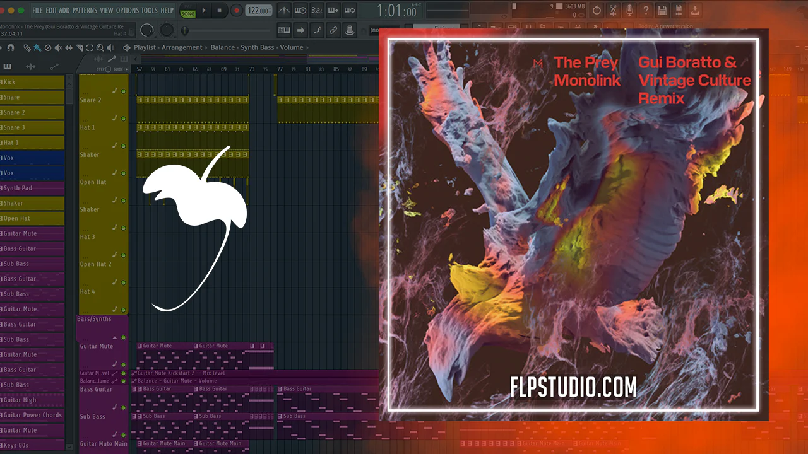This screenshot has width=808, height=454.
Task: Mute the Hat 3 track
Action: [x=123, y=255]
